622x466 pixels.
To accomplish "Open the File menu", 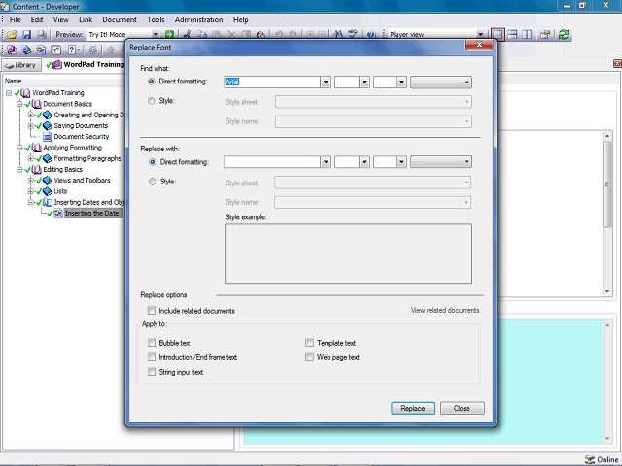I will click(x=16, y=19).
